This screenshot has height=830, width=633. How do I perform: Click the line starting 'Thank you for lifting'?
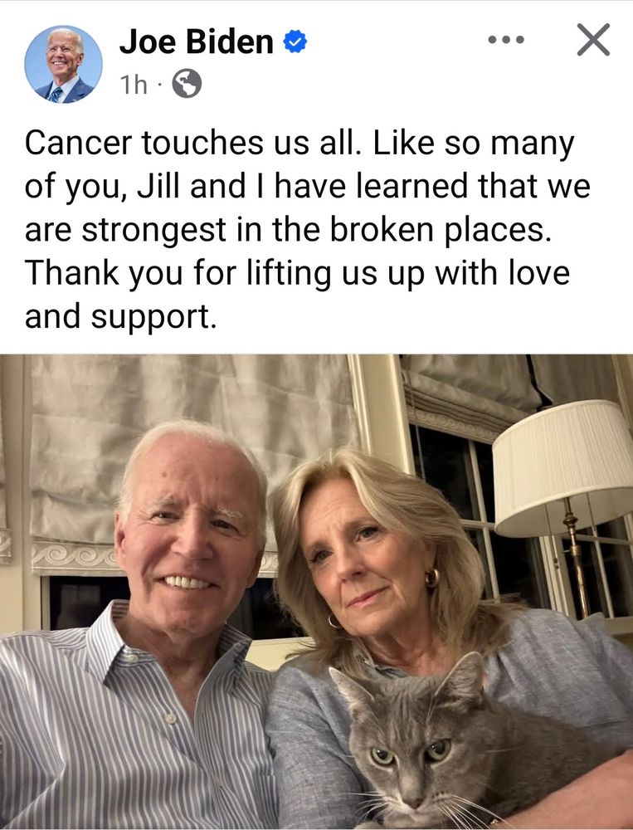297,273
